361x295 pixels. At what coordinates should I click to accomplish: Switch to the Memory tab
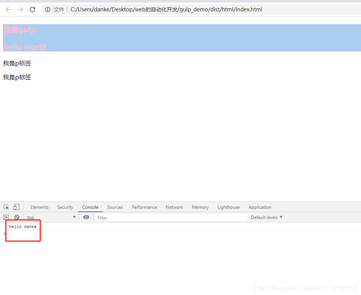pyautogui.click(x=200, y=207)
